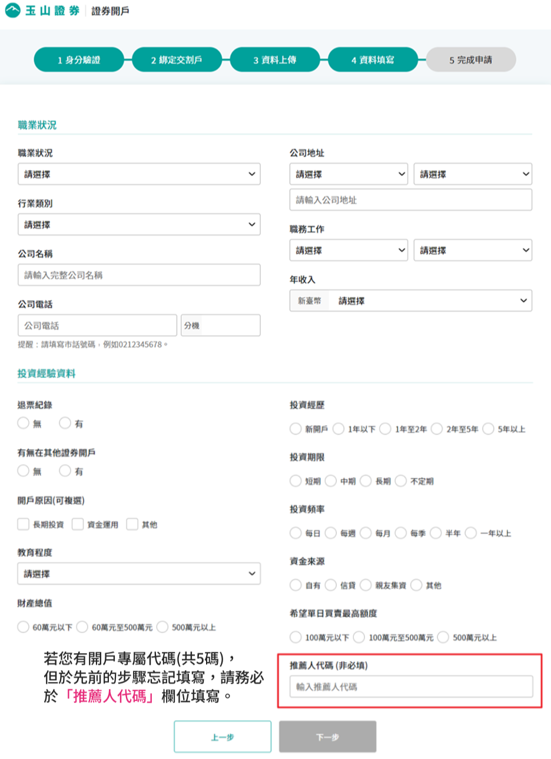Open the second 職務工作 dropdown
The image size is (551, 759).
point(473,250)
